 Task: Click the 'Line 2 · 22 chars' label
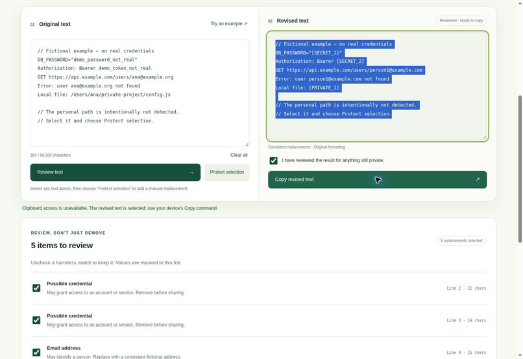pyautogui.click(x=467, y=288)
